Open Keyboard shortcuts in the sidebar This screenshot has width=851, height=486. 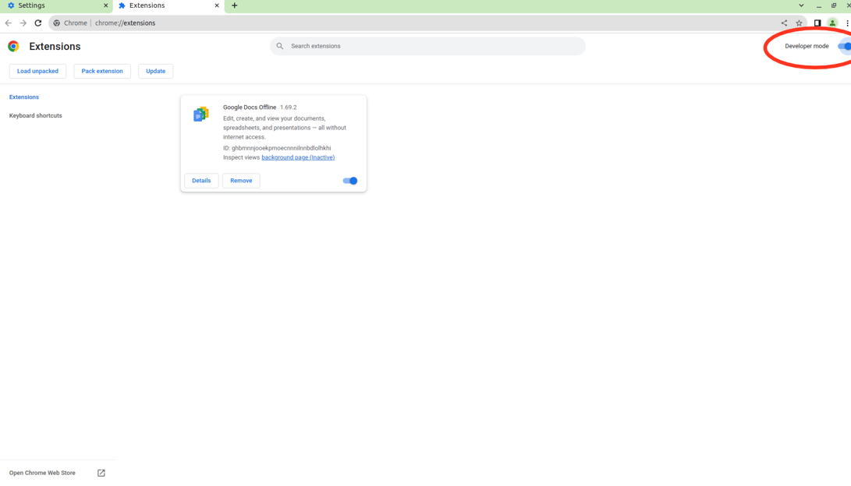coord(35,115)
